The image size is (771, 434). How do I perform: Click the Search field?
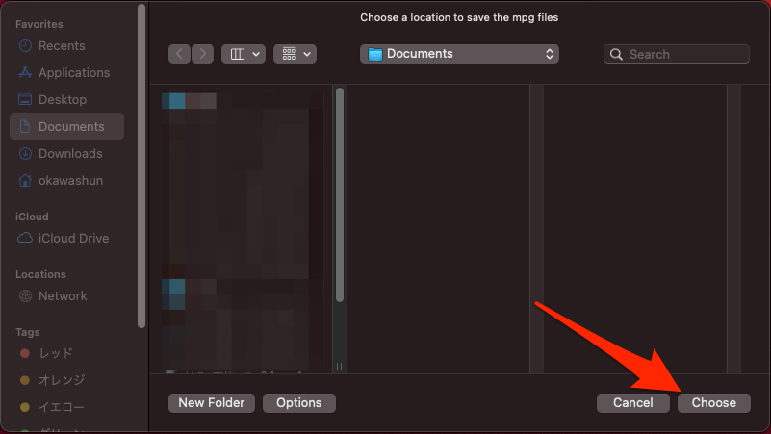676,54
